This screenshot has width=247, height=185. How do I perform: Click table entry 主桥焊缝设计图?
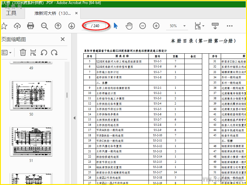click(106, 93)
